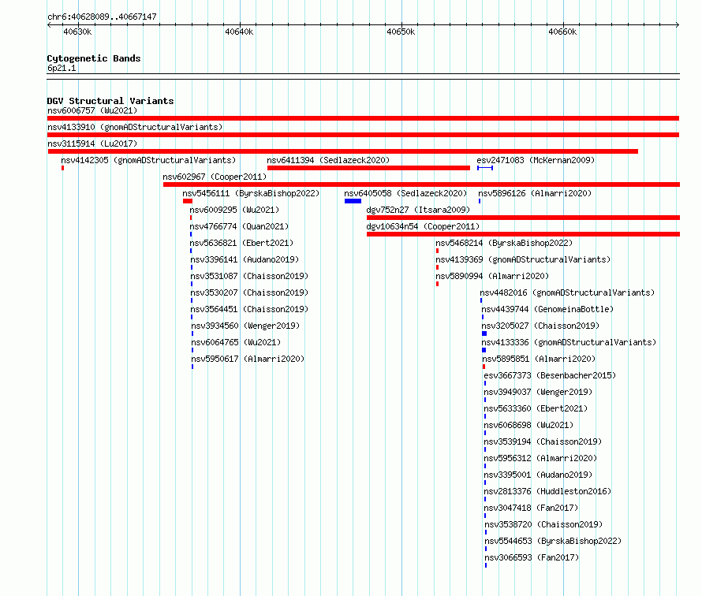The height and width of the screenshot is (596, 702).
Task: Select nsv3539194 (Chaisson2019) label
Action: pyautogui.click(x=543, y=441)
